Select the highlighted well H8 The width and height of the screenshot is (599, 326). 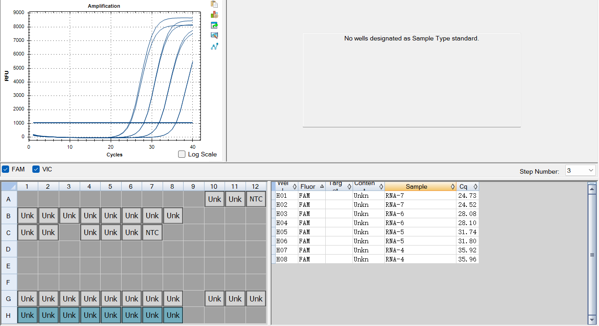pos(173,315)
